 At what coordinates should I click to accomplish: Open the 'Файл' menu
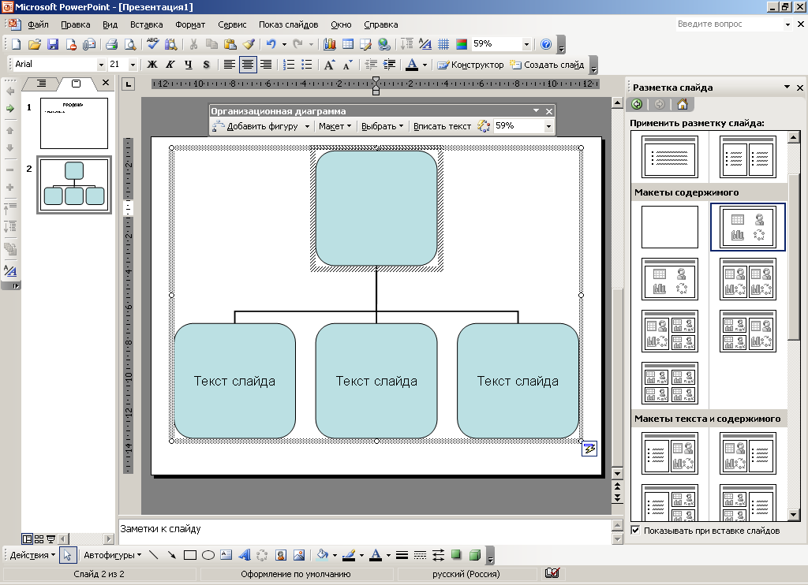(x=38, y=24)
